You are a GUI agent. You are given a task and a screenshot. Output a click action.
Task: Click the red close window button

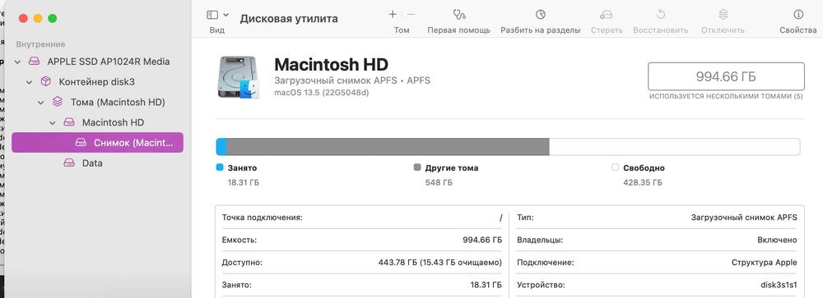pyautogui.click(x=23, y=18)
